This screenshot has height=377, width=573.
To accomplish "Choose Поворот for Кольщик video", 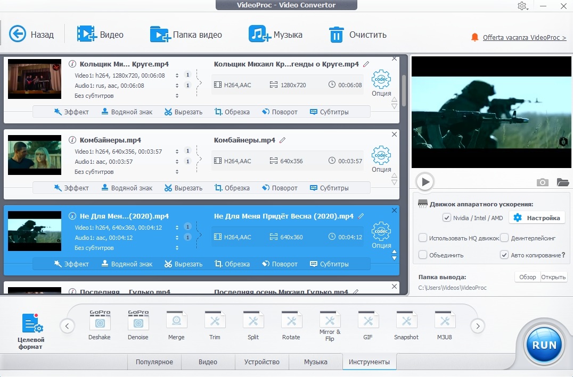I will 280,112.
